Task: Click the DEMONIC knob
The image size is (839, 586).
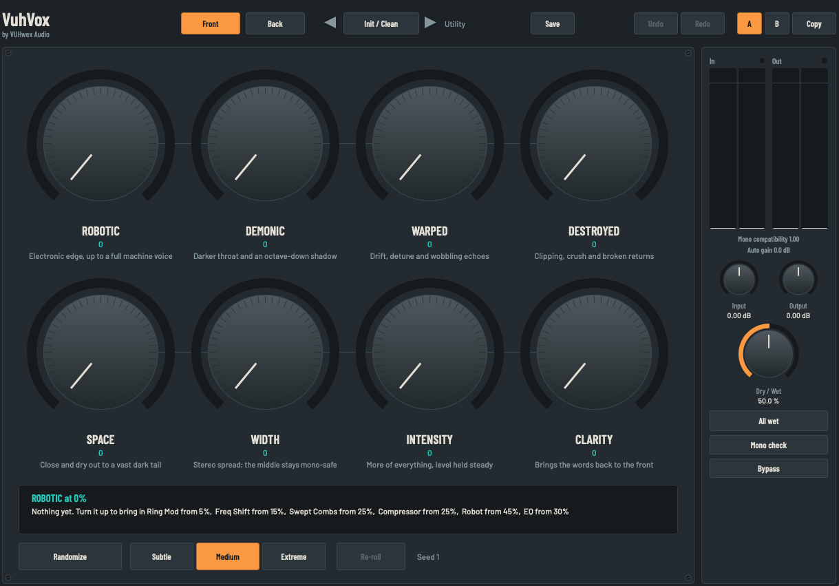Action: click(265, 143)
